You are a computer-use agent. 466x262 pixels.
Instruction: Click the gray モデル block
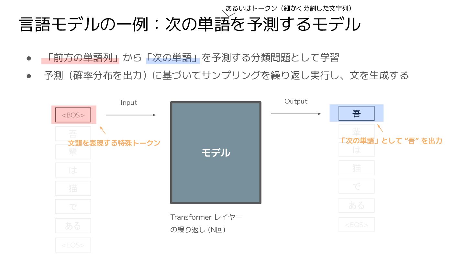click(216, 153)
